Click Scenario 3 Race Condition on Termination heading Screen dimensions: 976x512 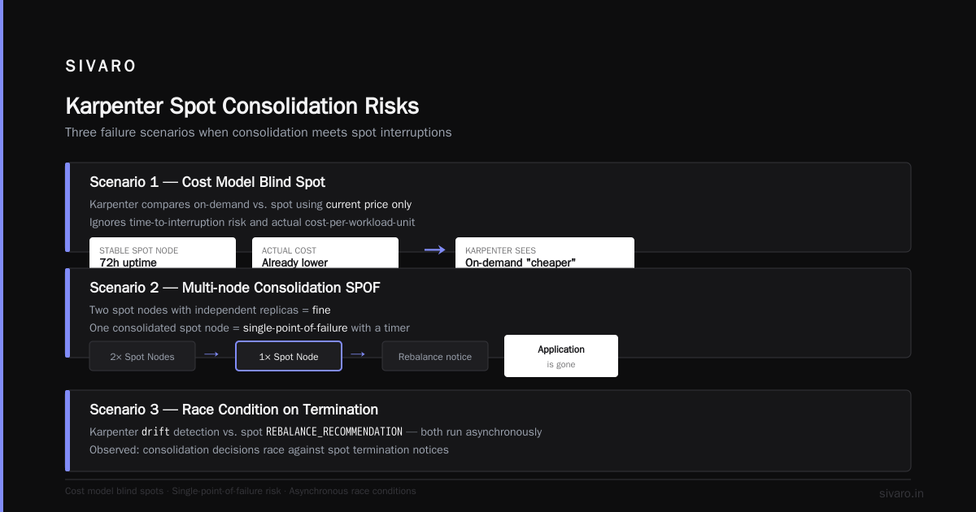click(x=233, y=410)
